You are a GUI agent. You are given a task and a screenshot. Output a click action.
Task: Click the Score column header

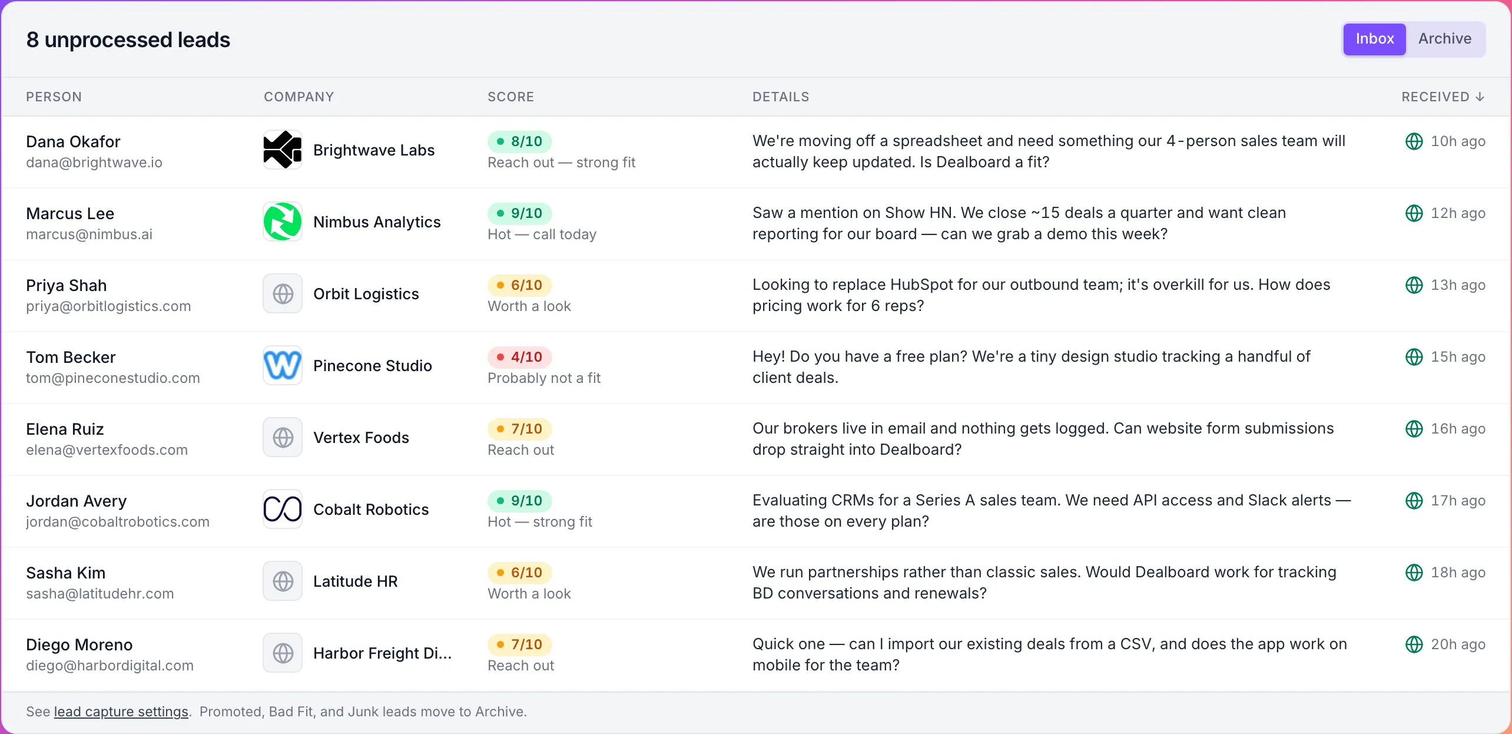tap(510, 97)
